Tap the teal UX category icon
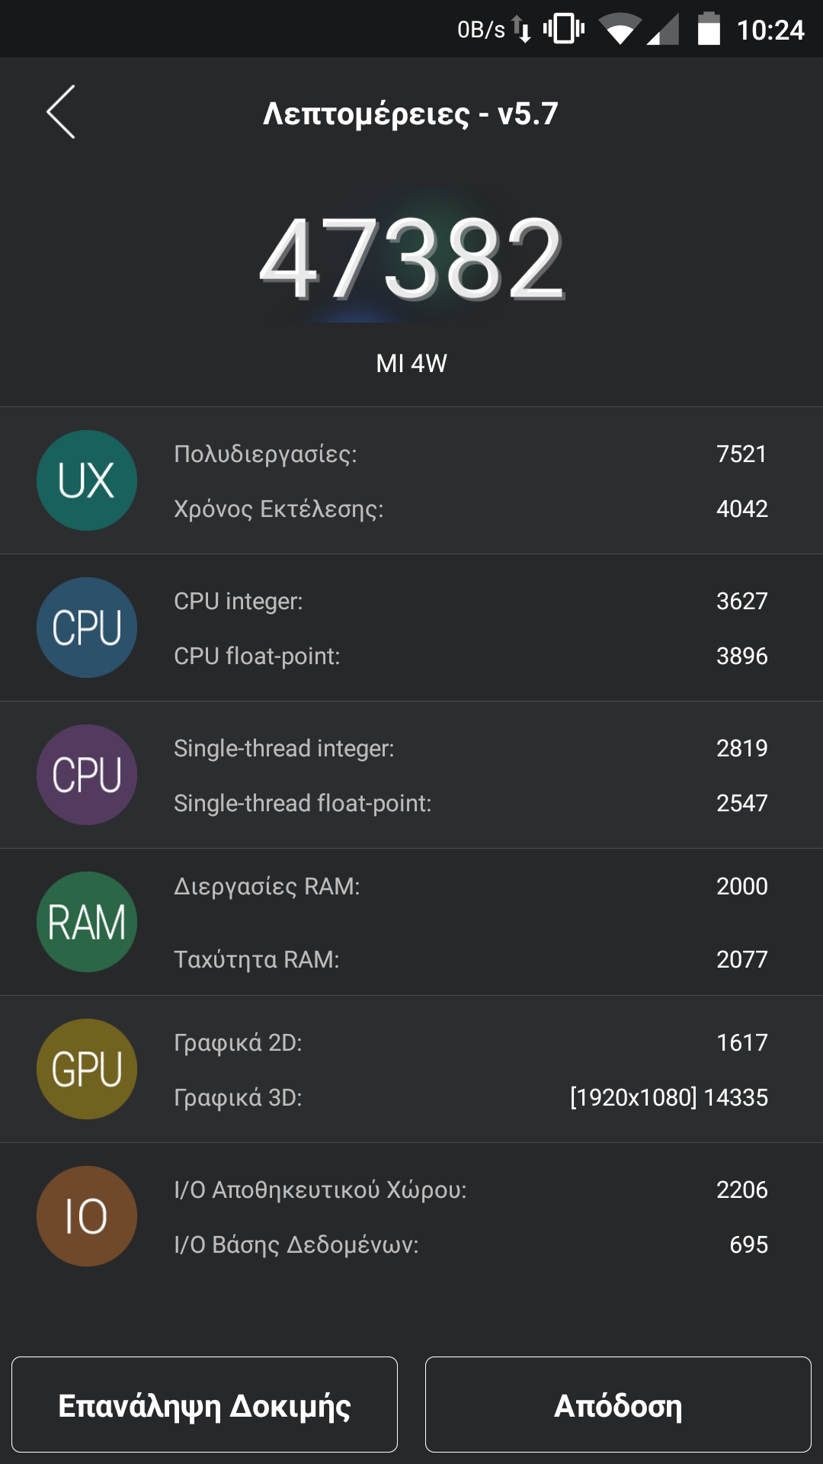 point(87,480)
